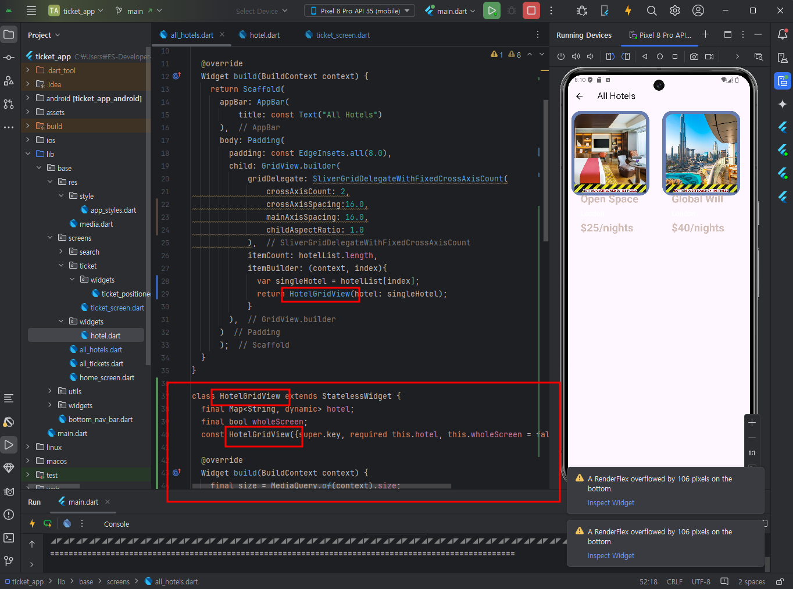Zoom in emulator with plus button
This screenshot has width=793, height=589.
752,423
